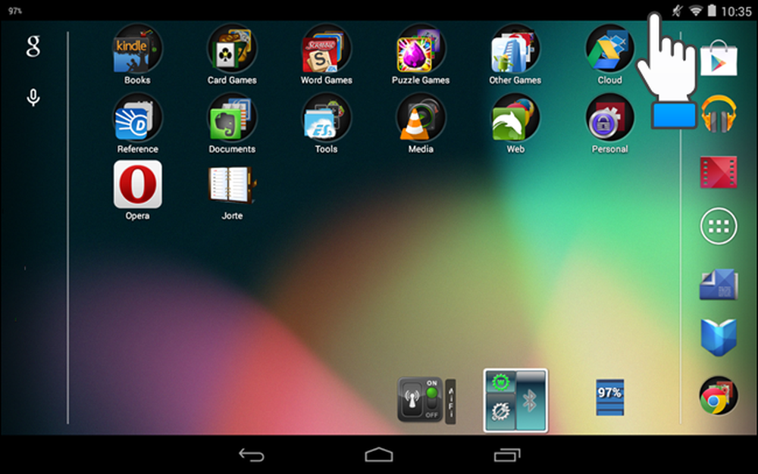This screenshot has height=474, width=758.
Task: Tap the muted sound status icon
Action: coord(677,11)
